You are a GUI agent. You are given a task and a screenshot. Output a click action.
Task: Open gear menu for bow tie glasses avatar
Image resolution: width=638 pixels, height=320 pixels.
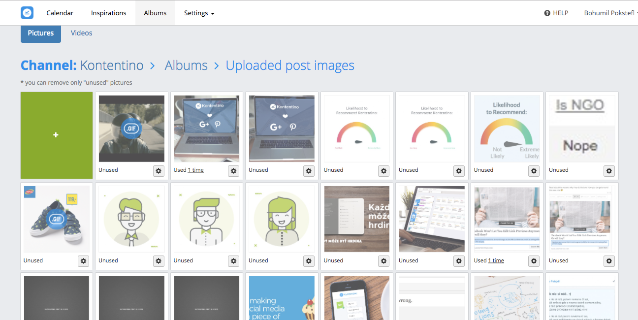pyautogui.click(x=234, y=261)
